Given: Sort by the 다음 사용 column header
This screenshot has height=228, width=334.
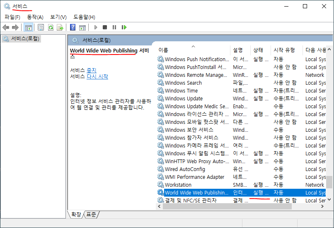Looking at the screenshot, I should coord(315,50).
